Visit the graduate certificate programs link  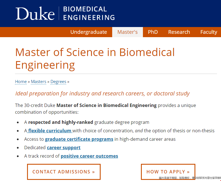click(x=79, y=139)
